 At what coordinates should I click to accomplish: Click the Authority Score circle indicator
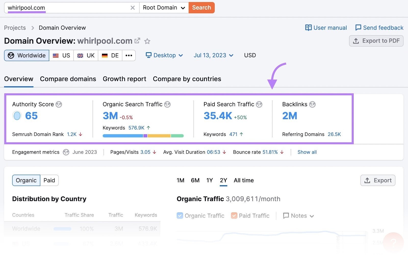[x=17, y=116]
